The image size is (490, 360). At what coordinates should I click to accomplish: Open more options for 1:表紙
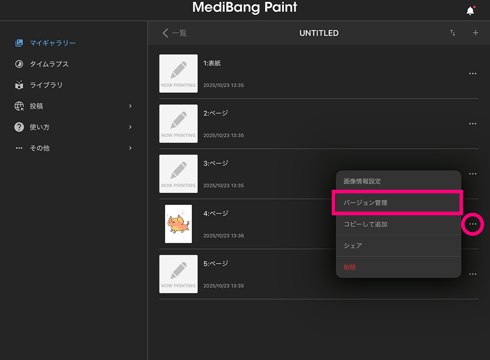(x=472, y=74)
